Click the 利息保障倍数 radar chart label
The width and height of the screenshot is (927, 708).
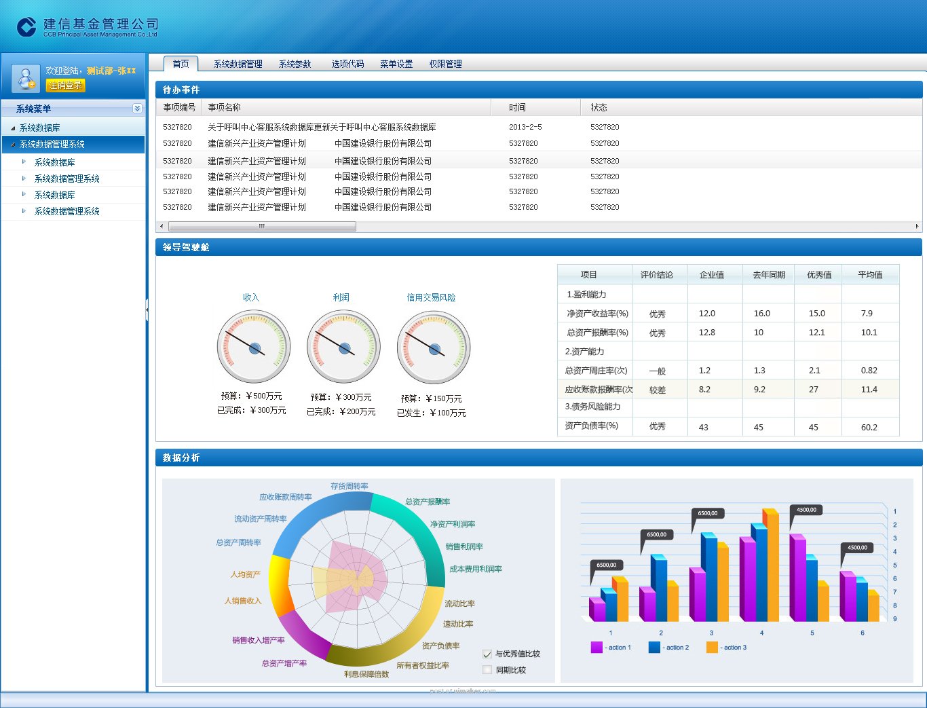(x=366, y=674)
